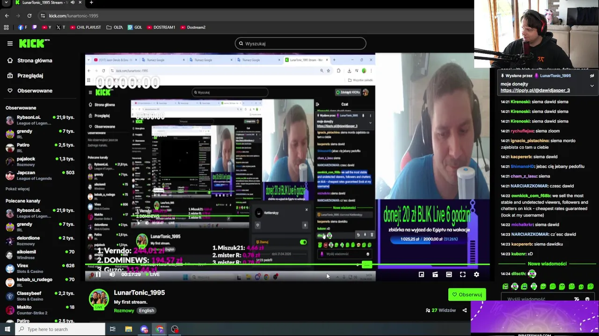The height and width of the screenshot is (336, 599).
Task: Mute the stream player volume
Action: tap(112, 274)
